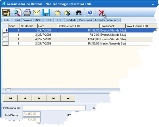Image resolution: width=159 pixels, height=127 pixels.
Task: Click the Profissional column header
Action: (113, 26)
